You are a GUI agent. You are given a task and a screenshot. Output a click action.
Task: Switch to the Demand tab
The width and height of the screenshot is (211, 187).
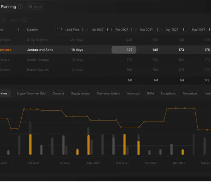58,93
